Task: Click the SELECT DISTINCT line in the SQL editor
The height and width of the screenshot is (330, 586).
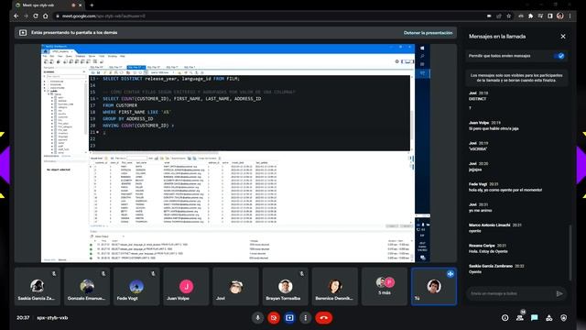Action: pyautogui.click(x=171, y=79)
